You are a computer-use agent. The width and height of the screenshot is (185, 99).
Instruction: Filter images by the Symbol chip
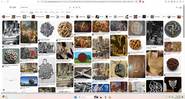(6, 17)
